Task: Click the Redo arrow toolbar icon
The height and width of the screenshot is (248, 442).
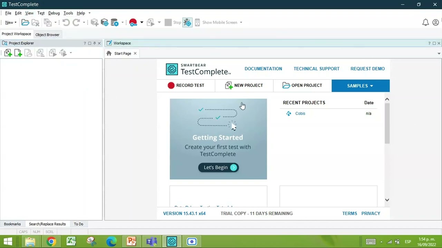Action: 76,22
